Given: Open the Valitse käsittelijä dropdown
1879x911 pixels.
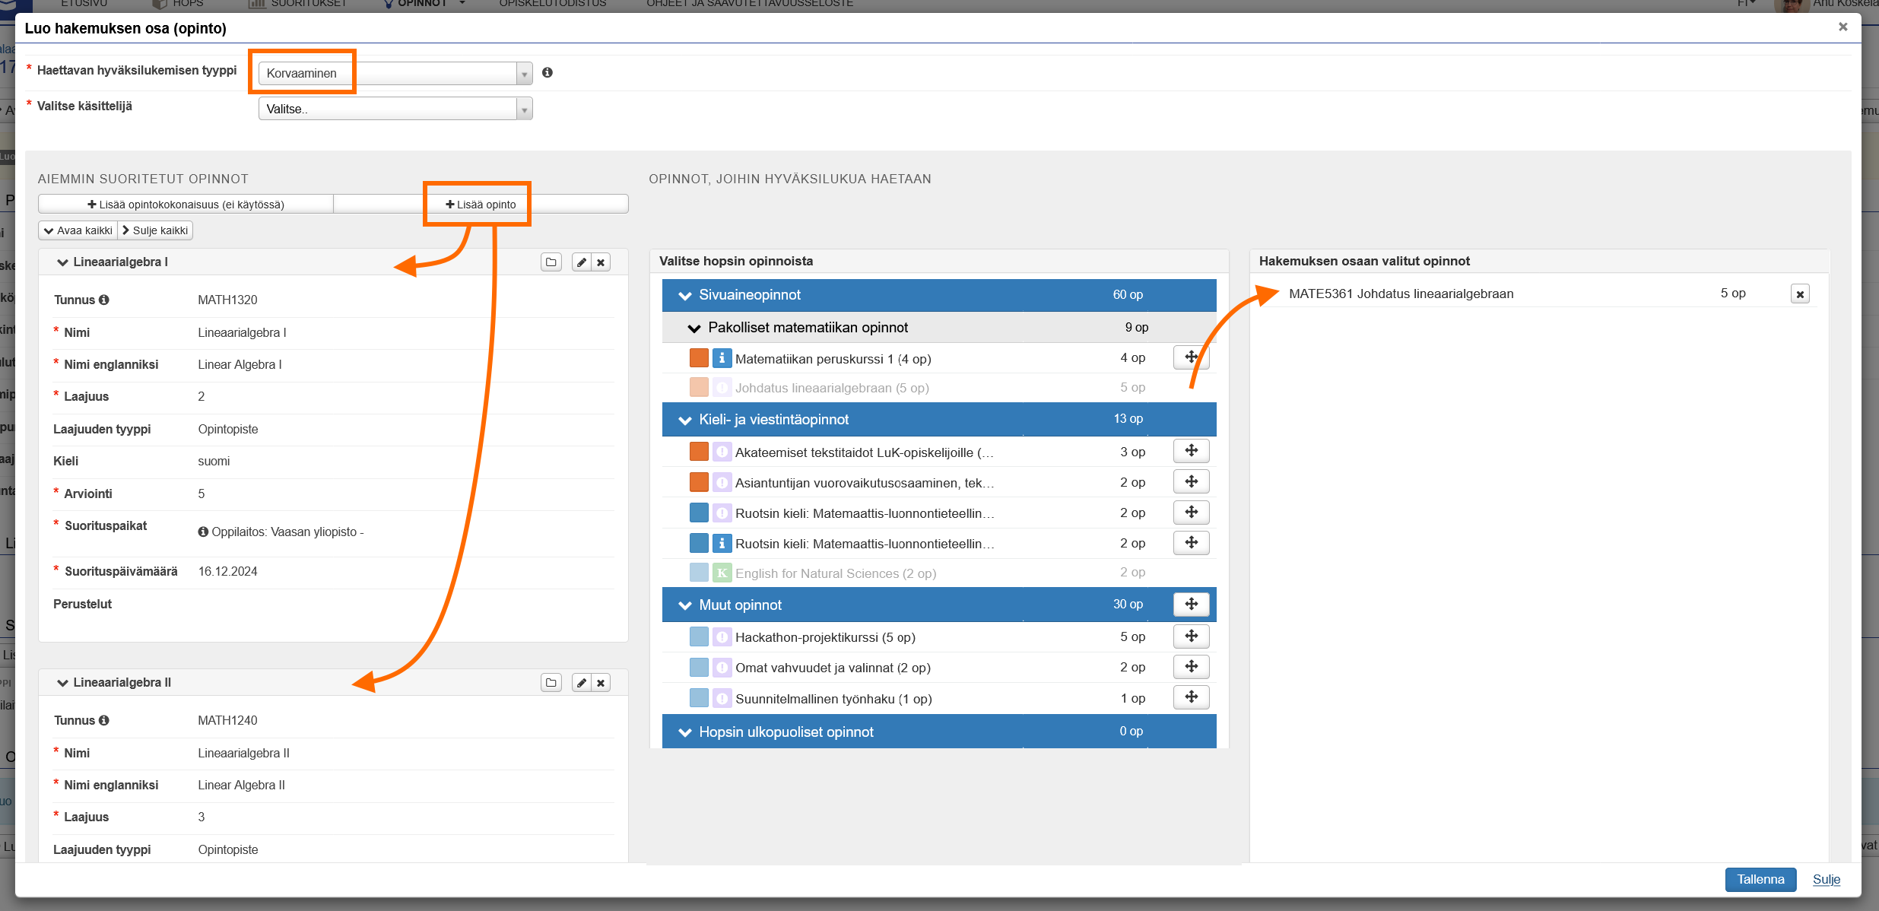Looking at the screenshot, I should coord(395,110).
